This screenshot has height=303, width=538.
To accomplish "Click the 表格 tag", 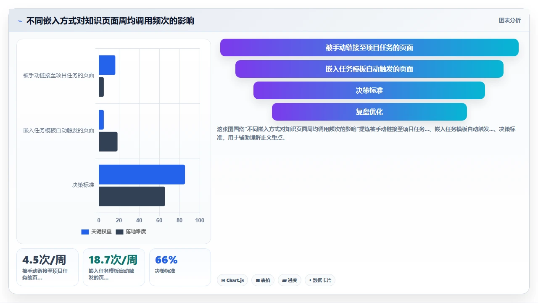I will 263,280.
